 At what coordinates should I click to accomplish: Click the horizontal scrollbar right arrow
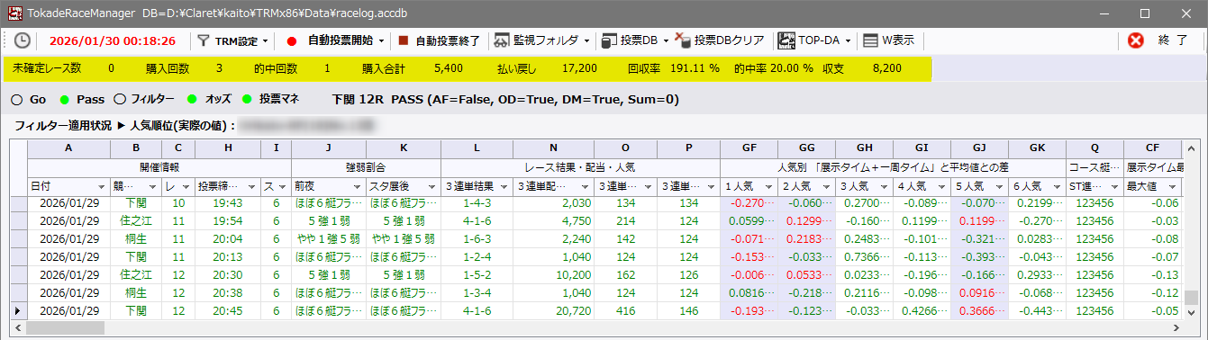pos(1176,327)
